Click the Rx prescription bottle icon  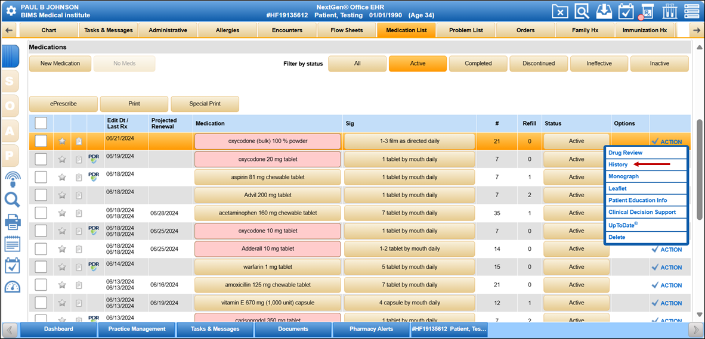(x=647, y=11)
